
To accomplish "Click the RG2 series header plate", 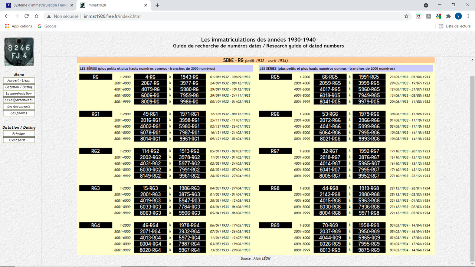I will [x=95, y=151].
